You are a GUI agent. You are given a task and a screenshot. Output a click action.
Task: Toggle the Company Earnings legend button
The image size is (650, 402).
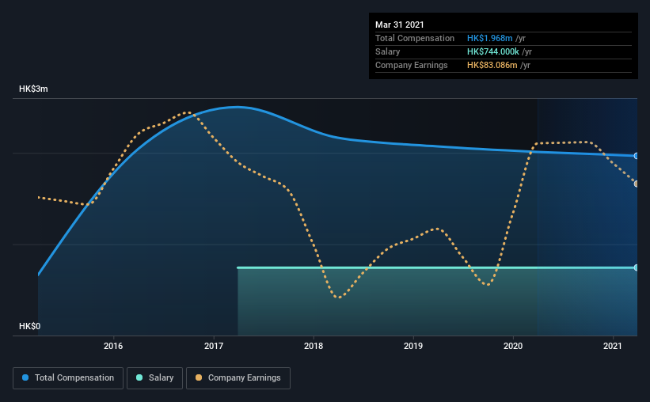pos(238,378)
